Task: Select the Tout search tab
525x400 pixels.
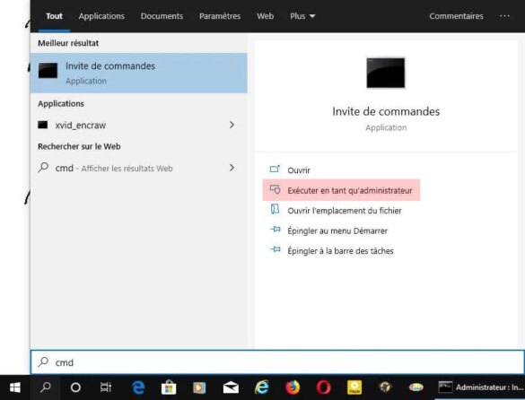Action: tap(54, 16)
